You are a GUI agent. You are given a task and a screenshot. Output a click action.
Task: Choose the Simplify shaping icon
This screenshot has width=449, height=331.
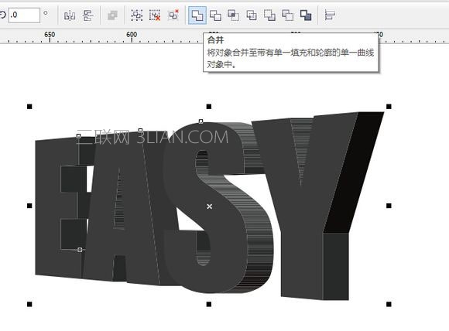click(252, 15)
